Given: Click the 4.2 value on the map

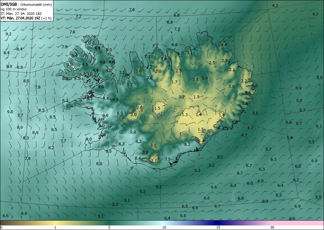Looking at the screenshot, I should pyautogui.click(x=275, y=6).
